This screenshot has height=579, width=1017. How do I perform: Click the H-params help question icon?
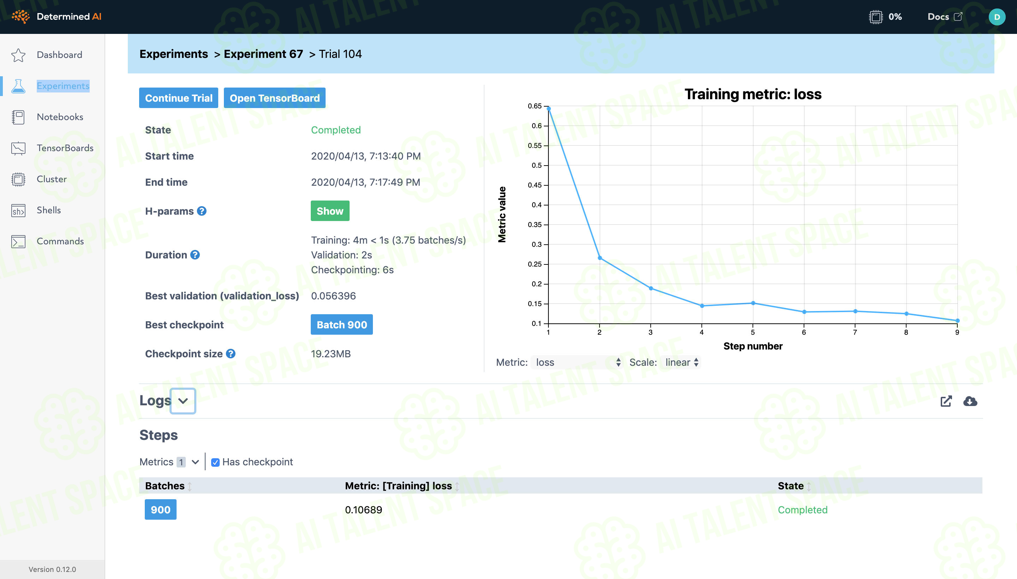point(202,211)
